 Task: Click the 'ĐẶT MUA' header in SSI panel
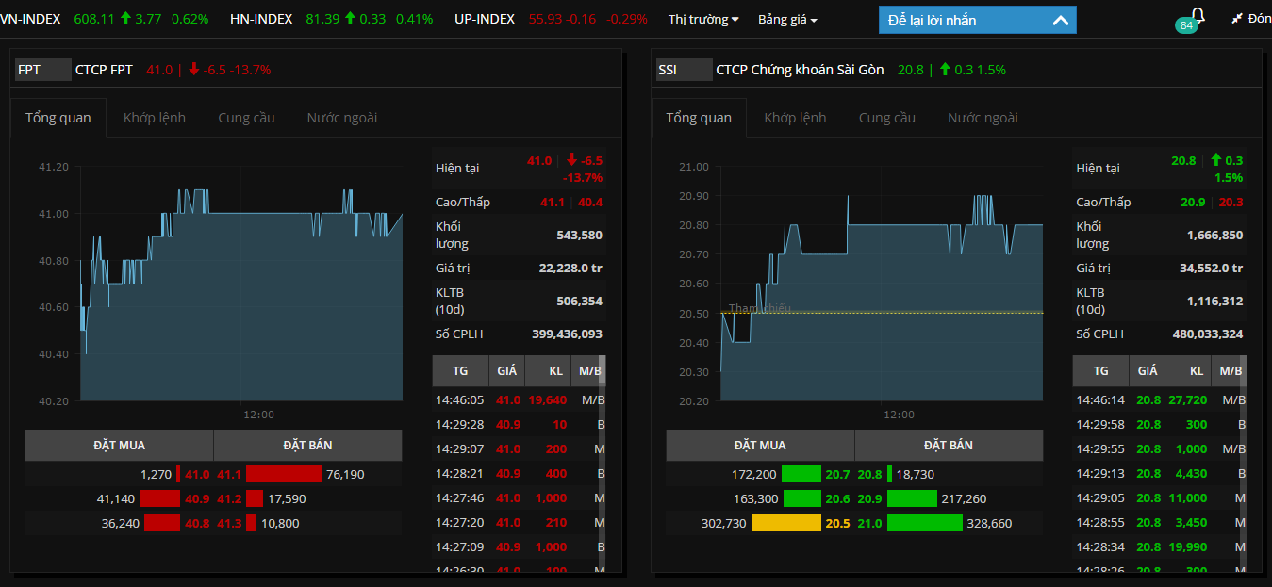click(760, 446)
